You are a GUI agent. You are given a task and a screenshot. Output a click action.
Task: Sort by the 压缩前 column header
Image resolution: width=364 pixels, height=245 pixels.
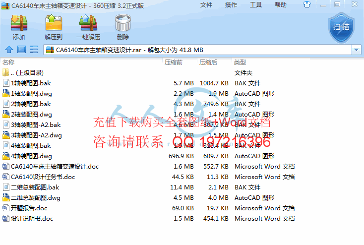[x=174, y=62]
